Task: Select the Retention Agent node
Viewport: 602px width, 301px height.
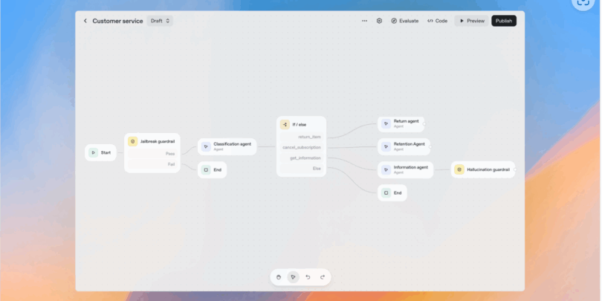Action: point(404,146)
